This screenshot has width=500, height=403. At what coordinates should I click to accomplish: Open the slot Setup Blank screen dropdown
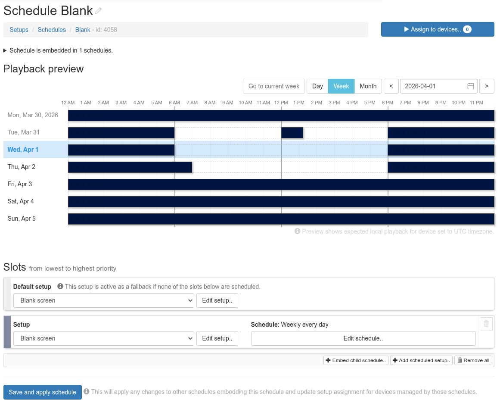(x=104, y=338)
